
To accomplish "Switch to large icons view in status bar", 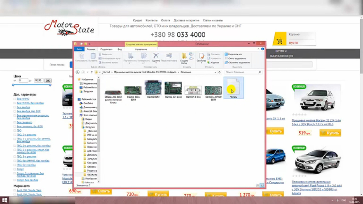I will click(262, 185).
